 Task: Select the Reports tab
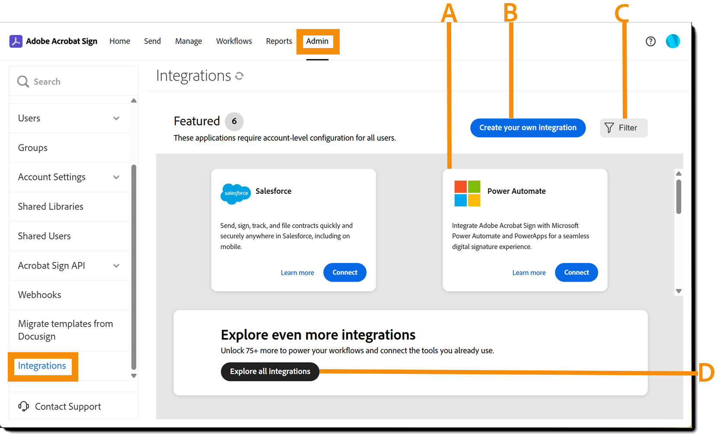click(279, 41)
